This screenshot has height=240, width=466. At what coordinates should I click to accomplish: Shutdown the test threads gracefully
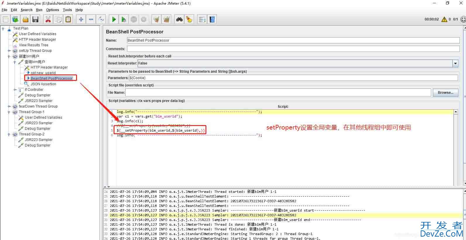click(144, 19)
